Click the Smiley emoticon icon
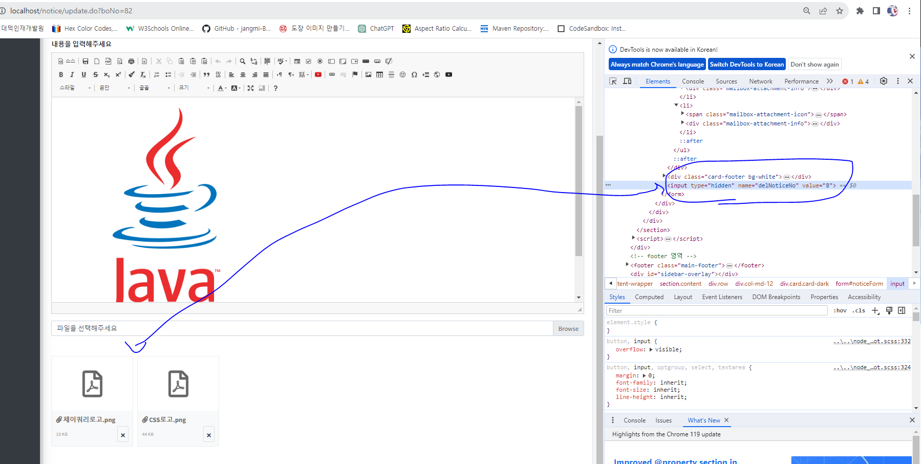The width and height of the screenshot is (921, 464). 402,75
